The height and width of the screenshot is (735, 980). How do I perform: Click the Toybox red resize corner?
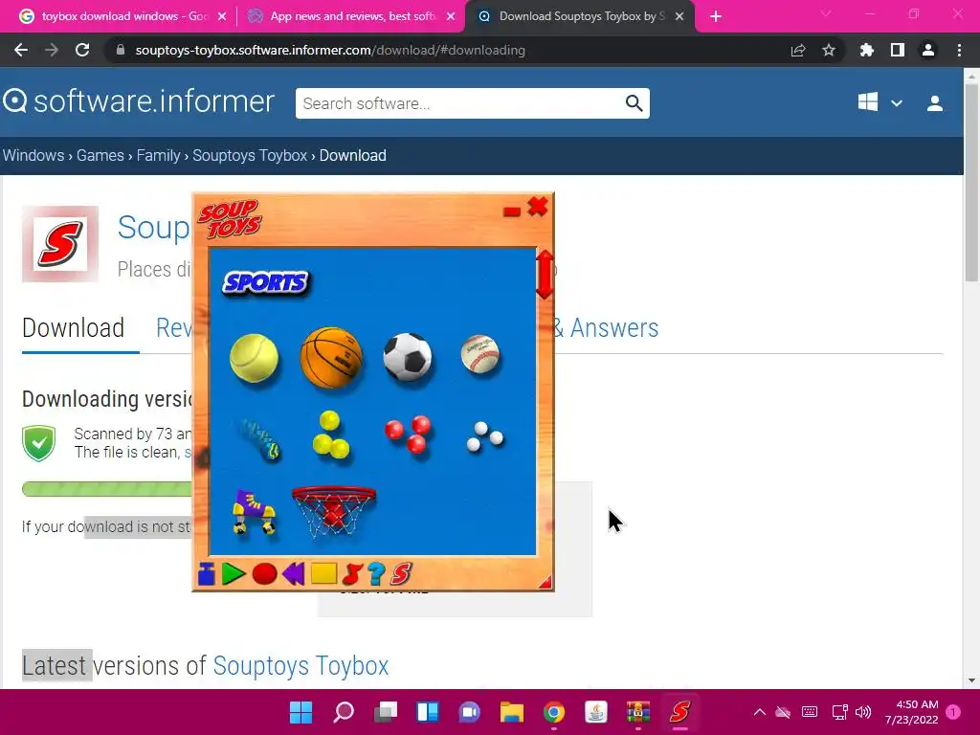tap(546, 582)
